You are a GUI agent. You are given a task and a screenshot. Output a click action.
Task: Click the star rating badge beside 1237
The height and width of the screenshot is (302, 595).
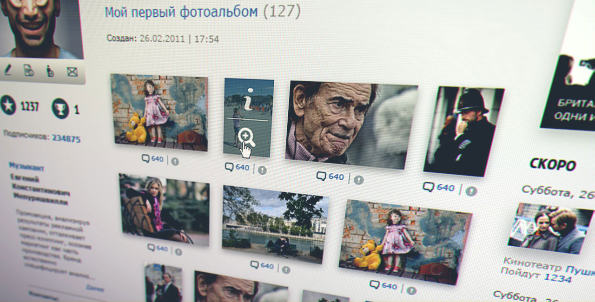[x=8, y=106]
